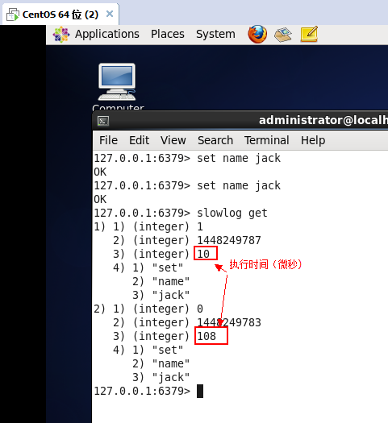The height and width of the screenshot is (423, 388).
Task: Click the terminal prompt cursor line
Action: pyautogui.click(x=148, y=391)
